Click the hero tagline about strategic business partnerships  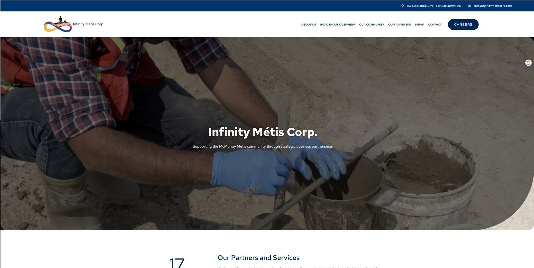263,146
